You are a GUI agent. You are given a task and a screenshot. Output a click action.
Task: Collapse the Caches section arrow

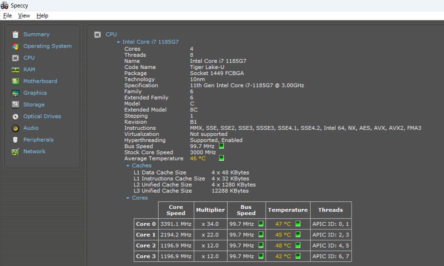point(128,166)
